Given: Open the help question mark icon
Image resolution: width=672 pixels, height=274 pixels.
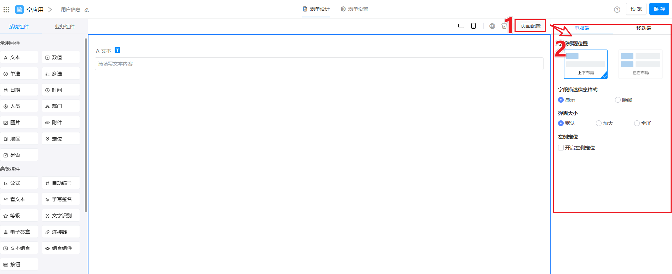Looking at the screenshot, I should [617, 10].
